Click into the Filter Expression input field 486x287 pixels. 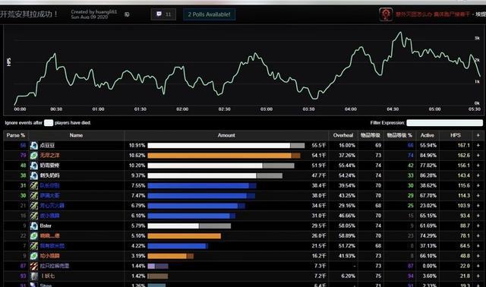click(x=444, y=123)
